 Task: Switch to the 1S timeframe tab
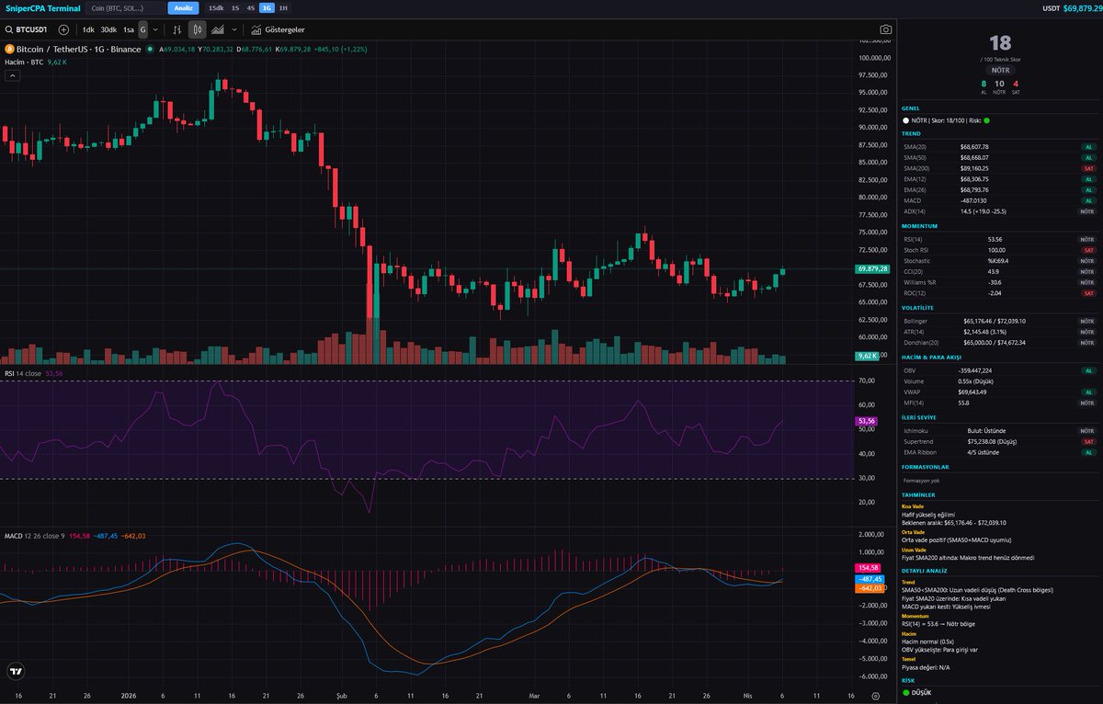[236, 8]
